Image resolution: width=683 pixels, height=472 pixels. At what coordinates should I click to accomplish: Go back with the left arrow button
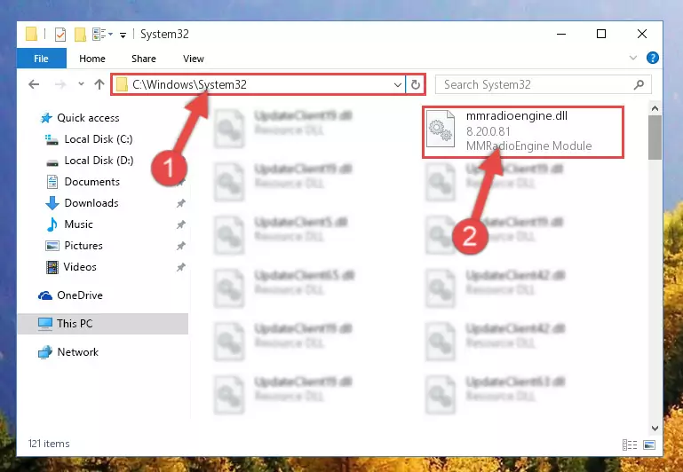tap(34, 84)
